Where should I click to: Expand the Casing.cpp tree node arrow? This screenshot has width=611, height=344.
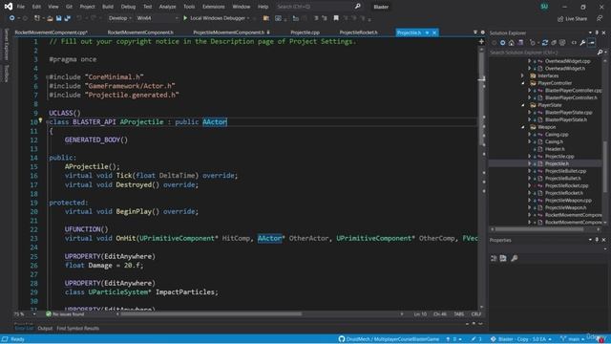pyautogui.click(x=529, y=134)
